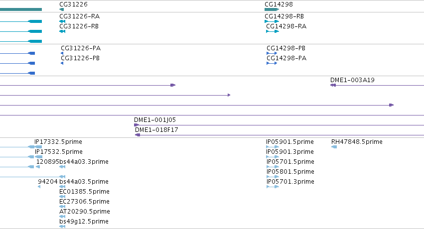
Task: Click the AT20290.5prime label
Action: coord(84,212)
